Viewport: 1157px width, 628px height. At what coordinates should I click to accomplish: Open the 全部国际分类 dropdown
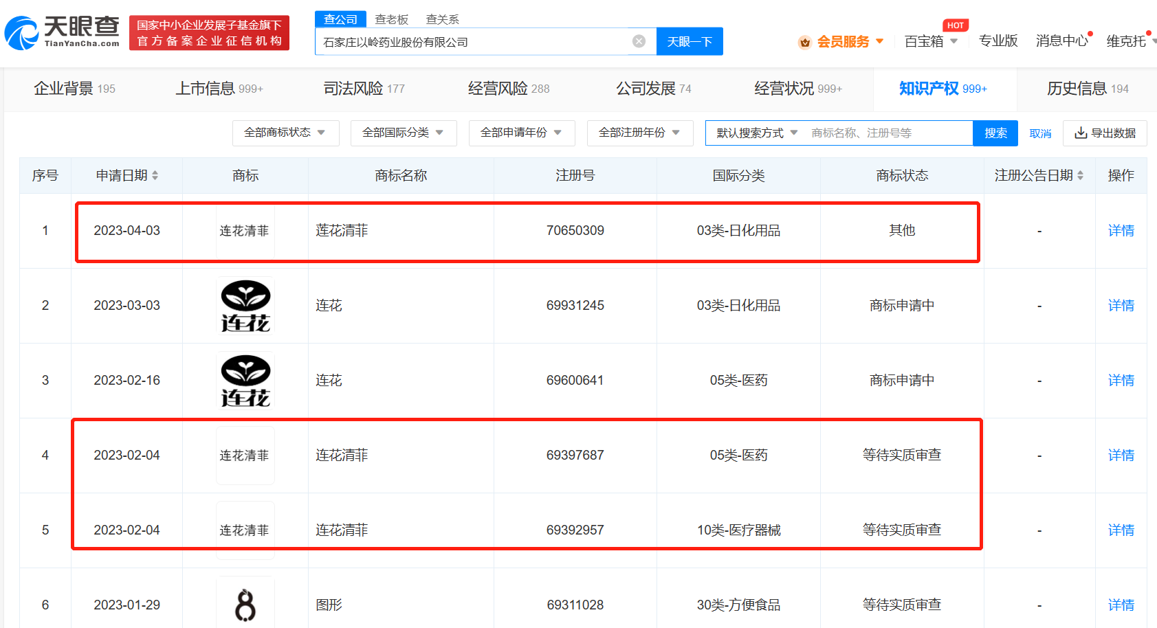(404, 133)
